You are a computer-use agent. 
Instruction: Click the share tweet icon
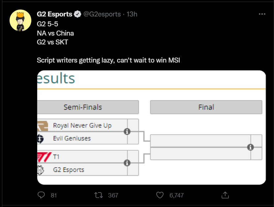pyautogui.click(x=225, y=195)
